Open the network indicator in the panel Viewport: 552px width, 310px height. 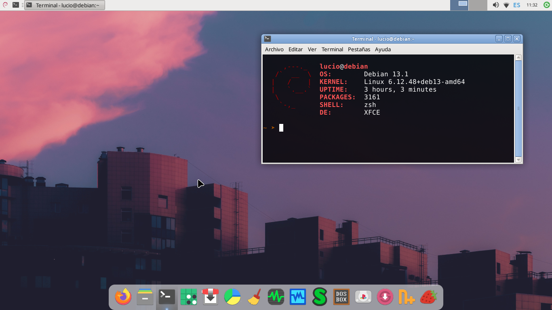pos(506,5)
